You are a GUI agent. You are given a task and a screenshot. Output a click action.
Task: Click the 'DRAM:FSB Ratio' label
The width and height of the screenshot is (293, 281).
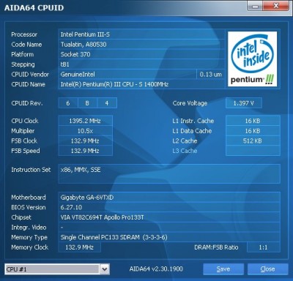point(216,247)
